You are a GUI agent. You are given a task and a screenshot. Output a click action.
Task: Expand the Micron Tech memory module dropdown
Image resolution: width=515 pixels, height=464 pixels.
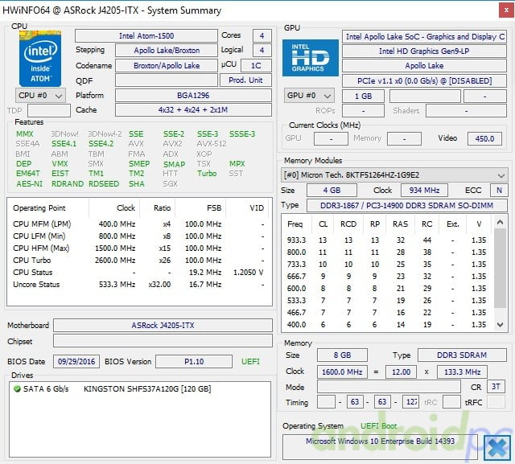[x=394, y=175]
